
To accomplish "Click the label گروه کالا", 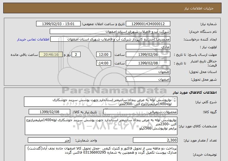I will (210, 112).
